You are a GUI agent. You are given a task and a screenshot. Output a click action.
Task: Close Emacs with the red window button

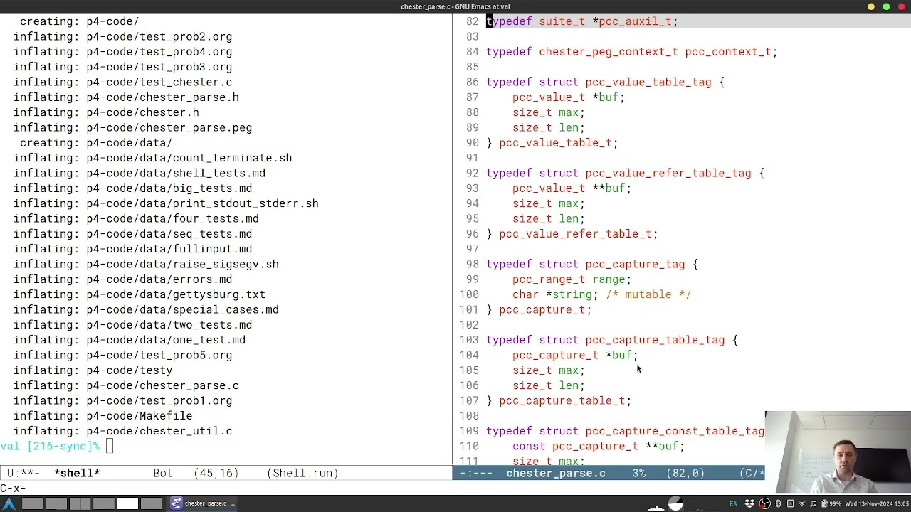coord(901,6)
